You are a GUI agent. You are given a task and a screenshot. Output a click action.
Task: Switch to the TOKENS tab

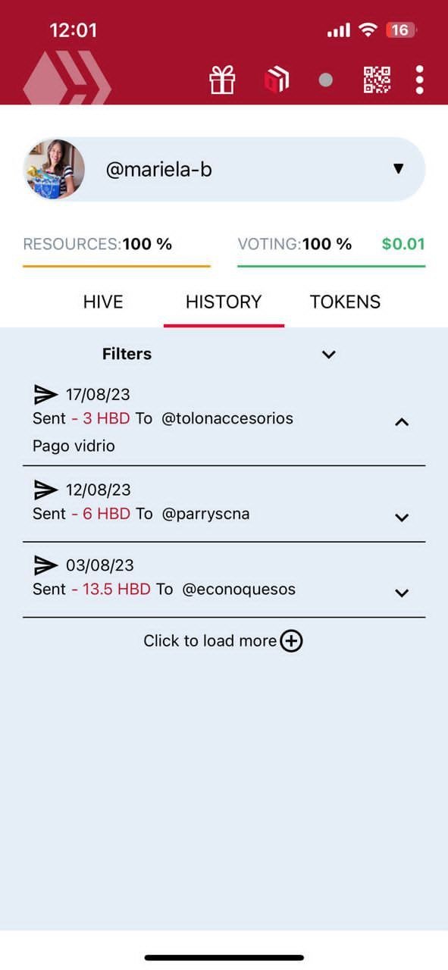tap(345, 302)
